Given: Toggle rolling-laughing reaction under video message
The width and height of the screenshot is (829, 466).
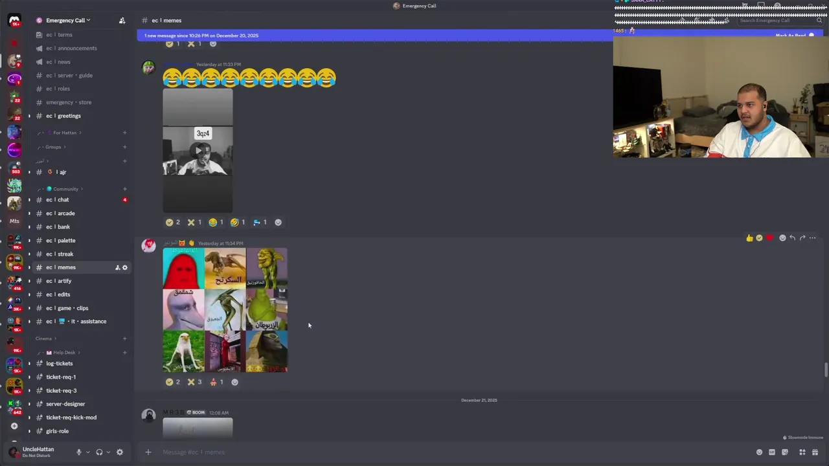Looking at the screenshot, I should point(238,222).
